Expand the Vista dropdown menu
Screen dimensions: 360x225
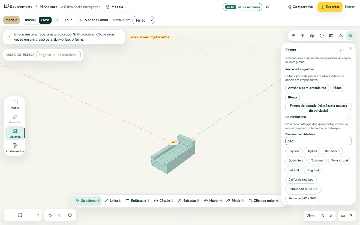(x=311, y=216)
